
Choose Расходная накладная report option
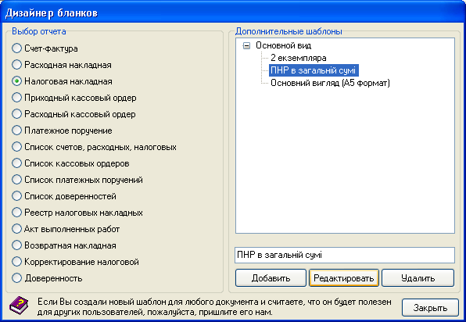pos(16,65)
